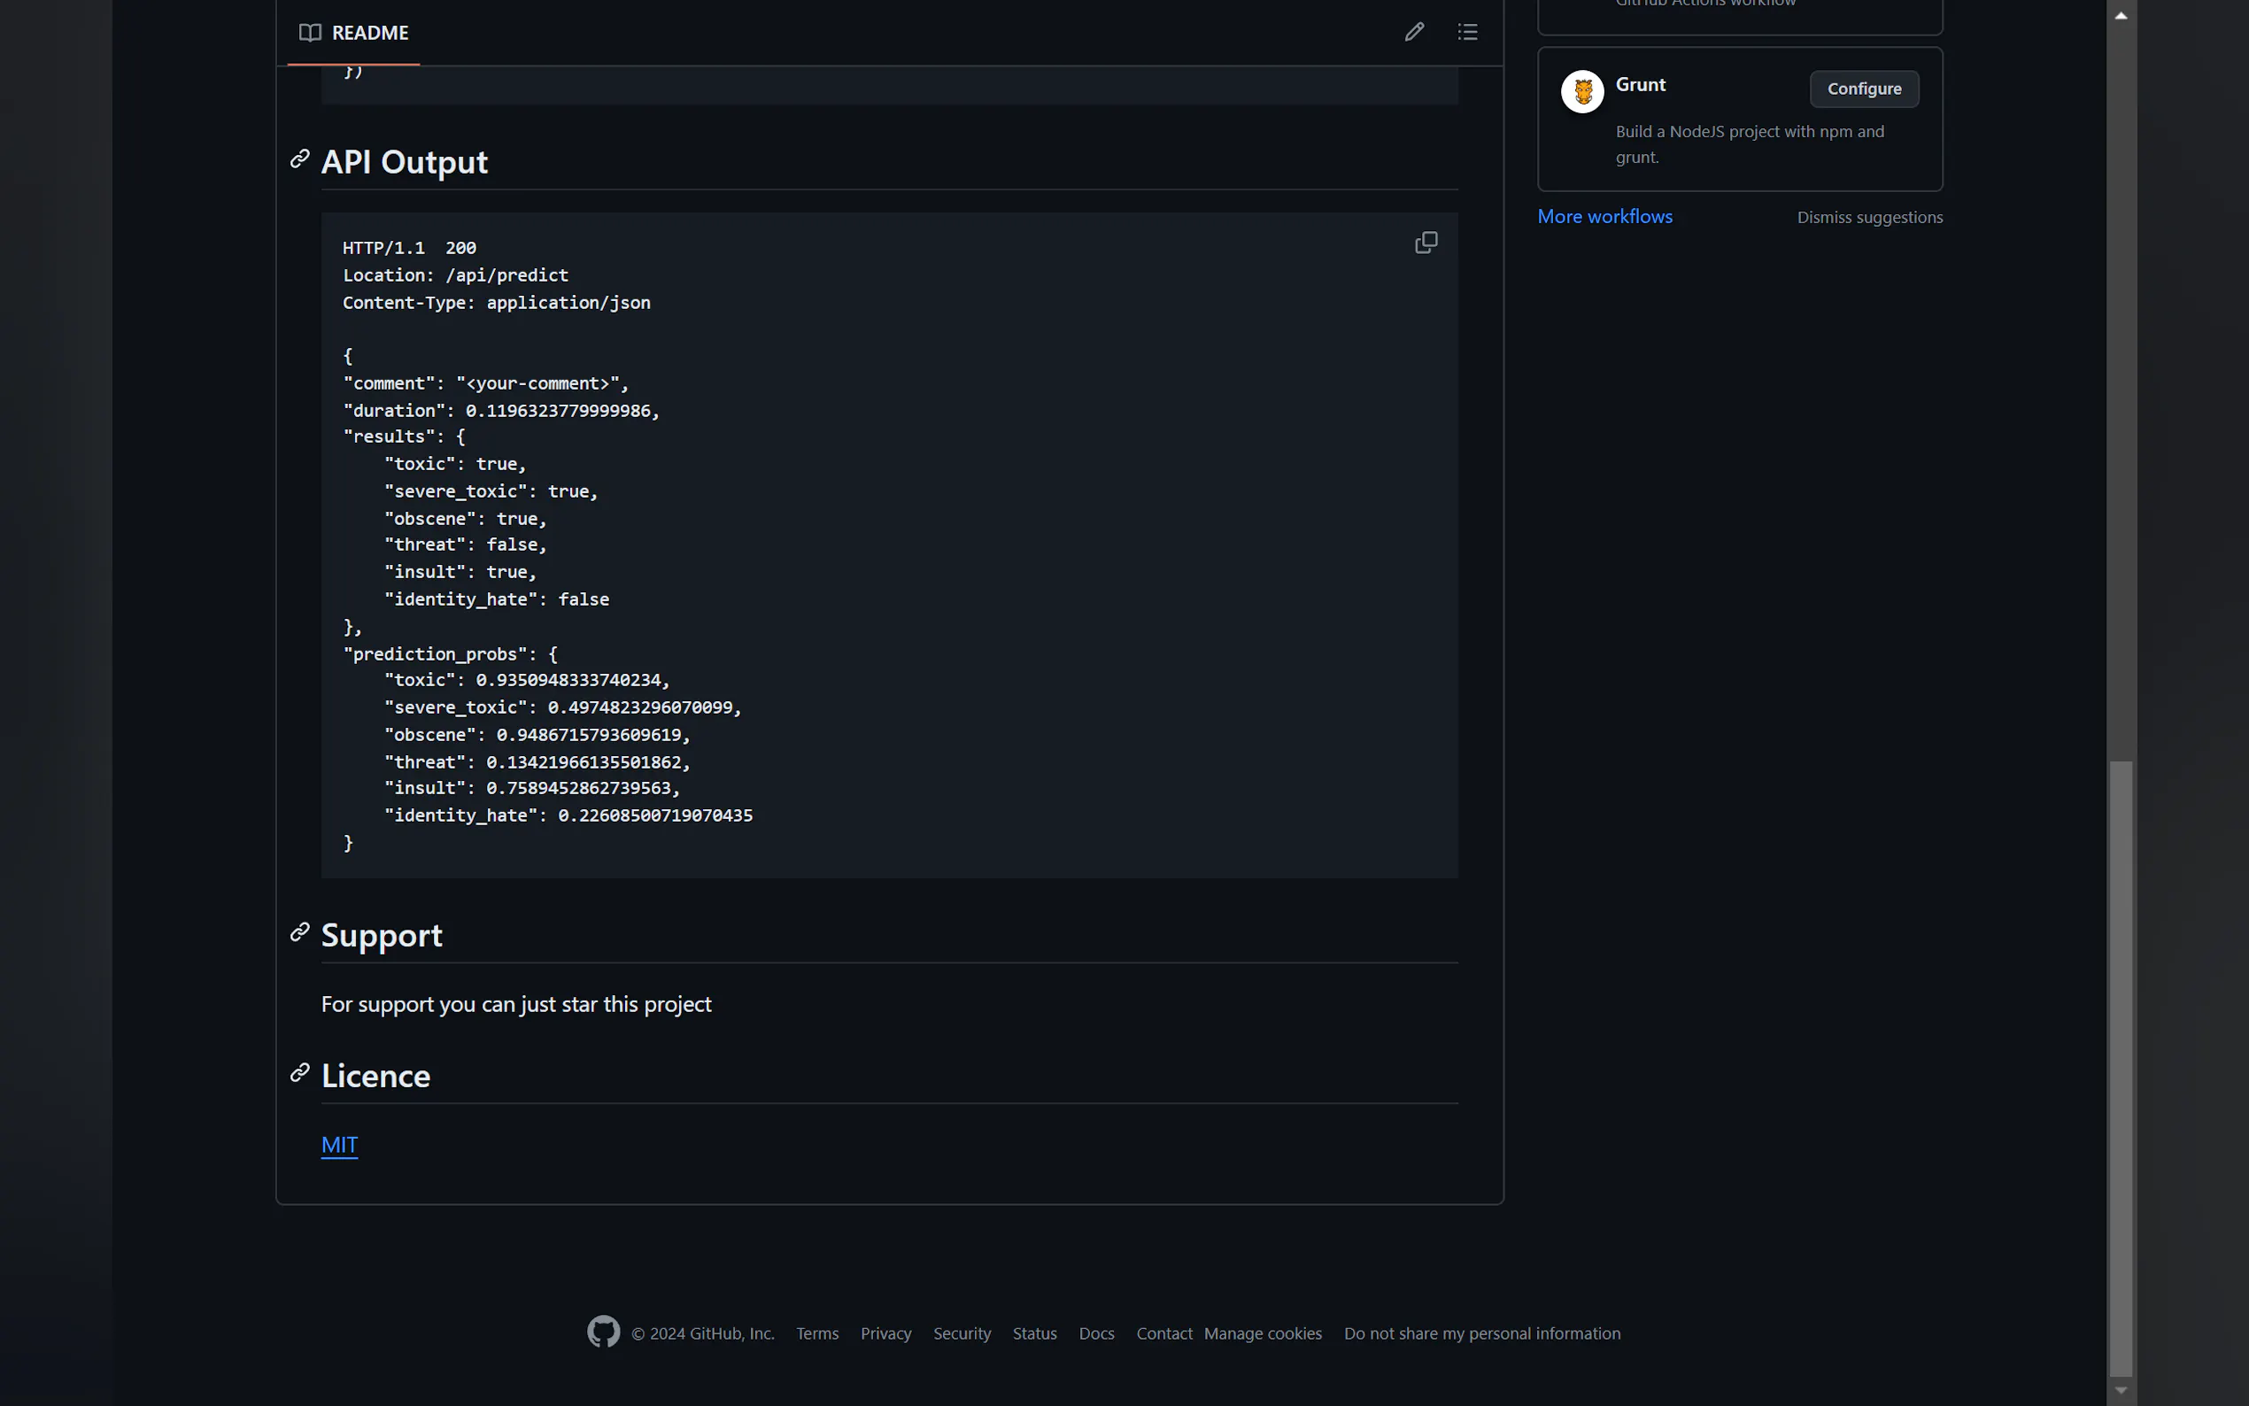
Task: Open the Terms footer link
Action: pos(816,1333)
